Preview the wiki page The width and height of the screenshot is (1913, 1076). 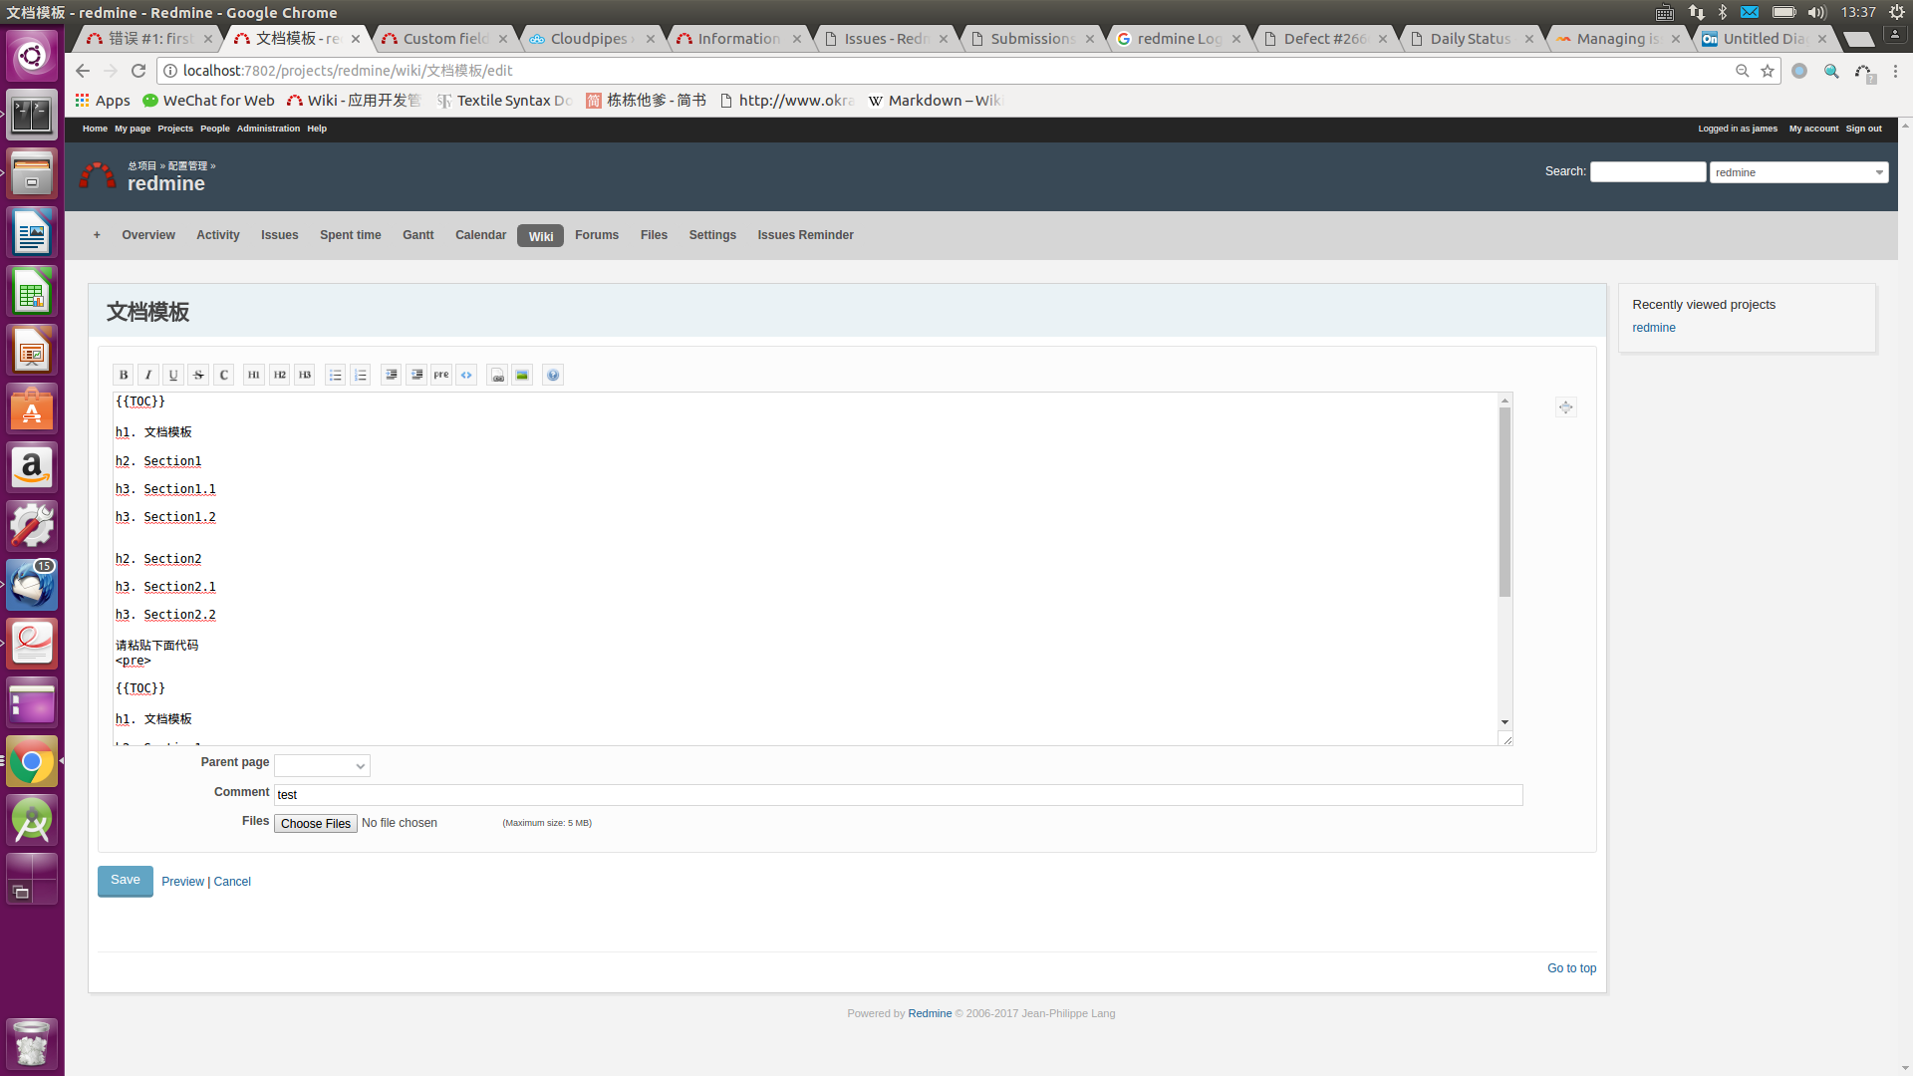pyautogui.click(x=182, y=882)
